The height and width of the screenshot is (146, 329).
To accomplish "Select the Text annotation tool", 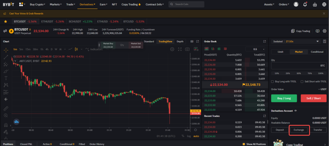I will coord(6,78).
